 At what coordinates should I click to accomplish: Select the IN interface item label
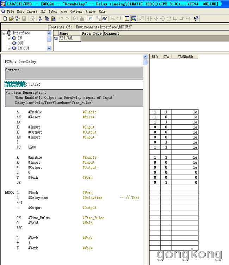[x=20, y=38]
